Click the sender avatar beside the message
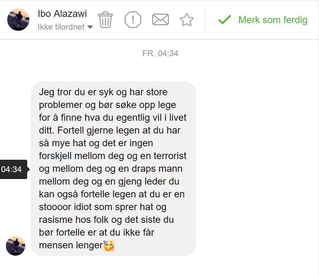The image size is (319, 277). point(16,246)
